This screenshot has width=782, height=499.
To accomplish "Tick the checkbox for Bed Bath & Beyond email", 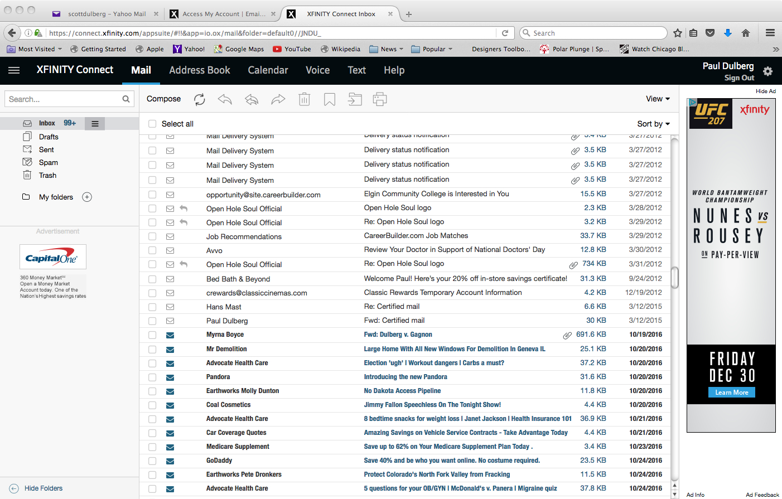I will [152, 279].
